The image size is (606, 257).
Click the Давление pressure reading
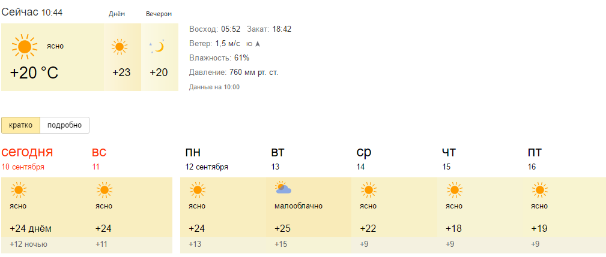[x=234, y=72]
